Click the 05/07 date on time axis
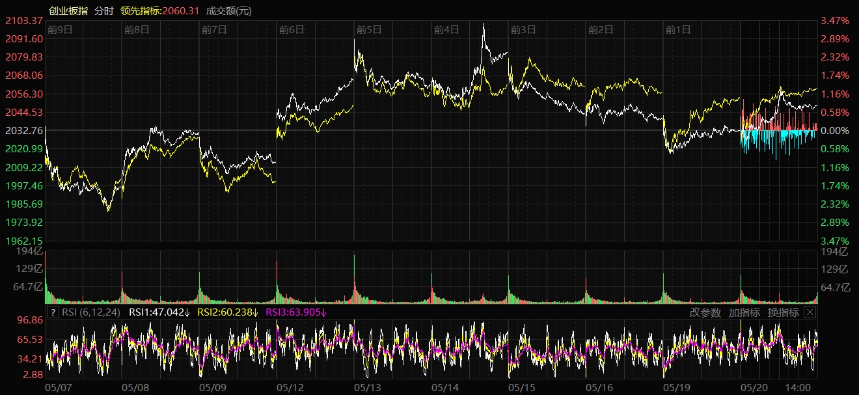The image size is (859, 395). 59,387
